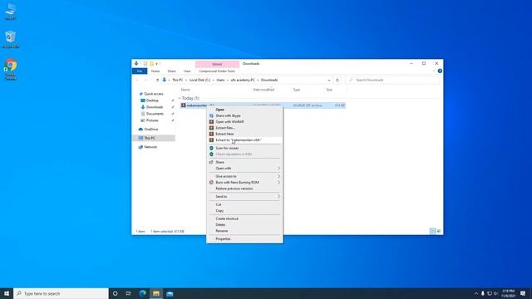Click the taskbar search box
This screenshot has width=532, height=299.
coord(61,293)
